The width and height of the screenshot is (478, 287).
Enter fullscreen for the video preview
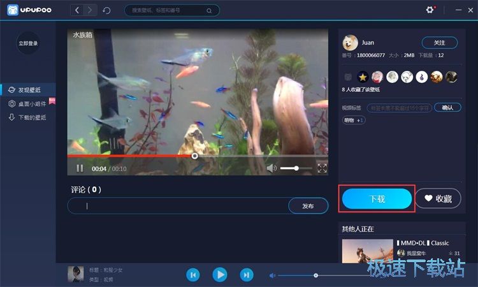(x=322, y=168)
